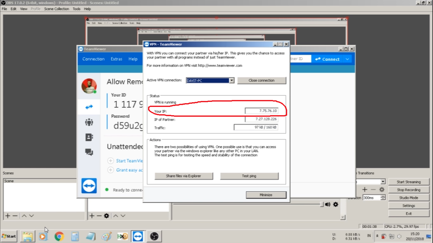Viewport: 433px width, 243px height.
Task: Open Computers & Contacts icon in TeamViewer sidebar
Action: coord(89,137)
